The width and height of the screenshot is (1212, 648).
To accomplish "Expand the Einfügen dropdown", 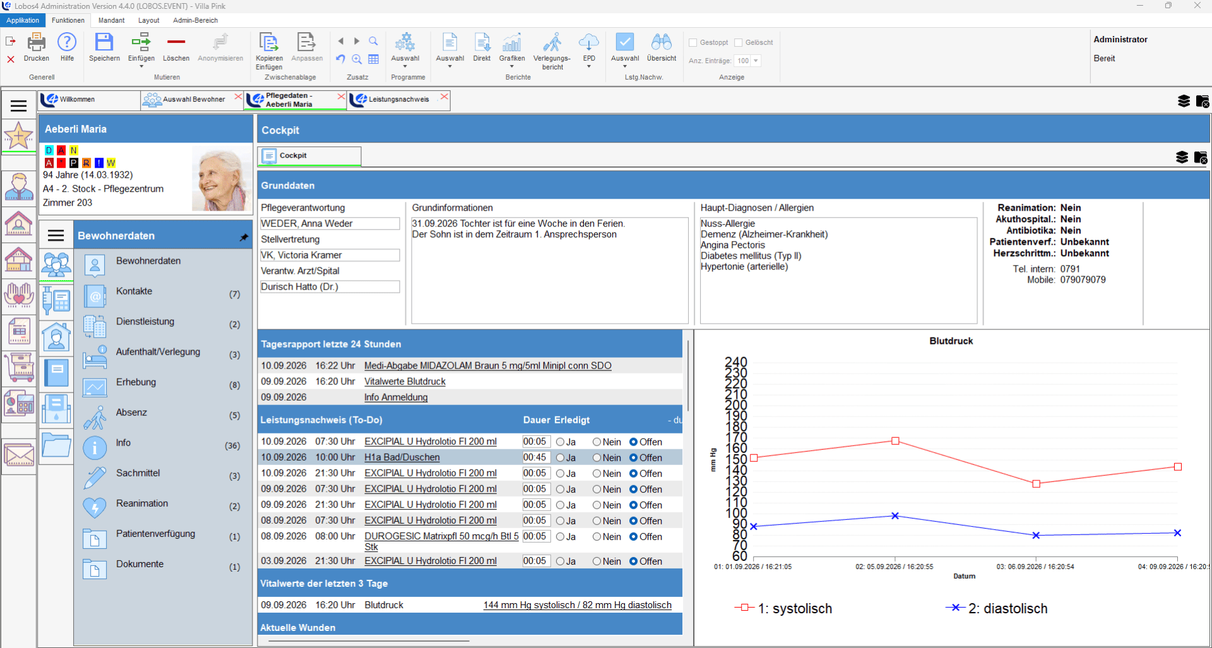I will coord(141,66).
